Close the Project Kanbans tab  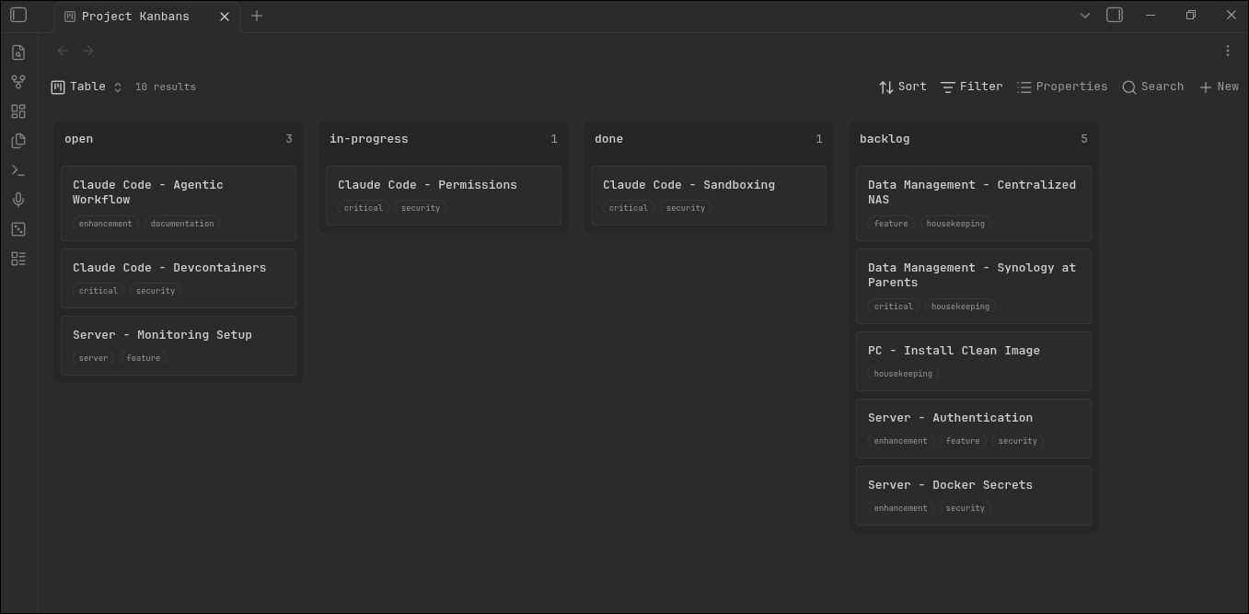(225, 17)
